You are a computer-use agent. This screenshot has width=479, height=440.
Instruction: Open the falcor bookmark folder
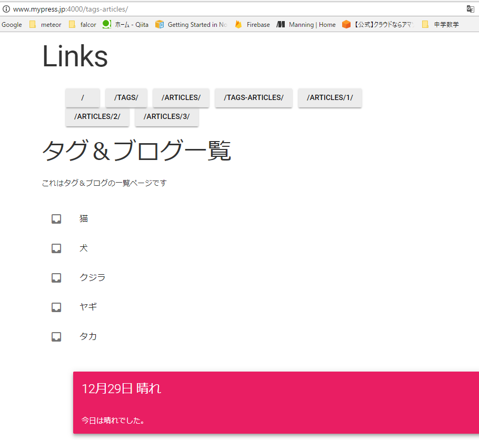(x=83, y=24)
